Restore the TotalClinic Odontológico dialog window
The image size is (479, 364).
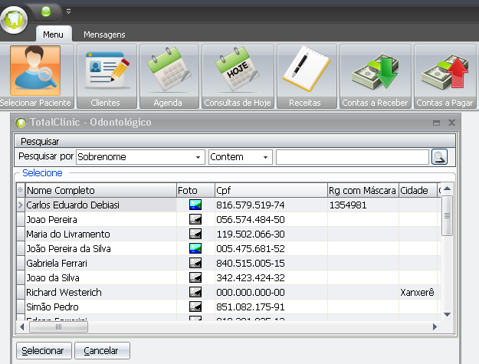pyautogui.click(x=437, y=123)
